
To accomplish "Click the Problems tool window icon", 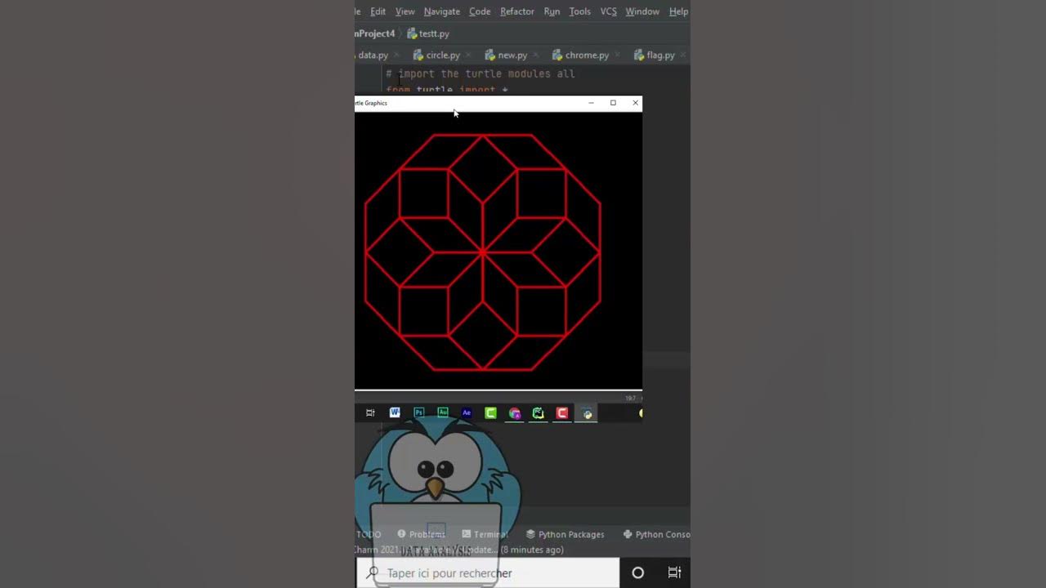I will click(401, 534).
